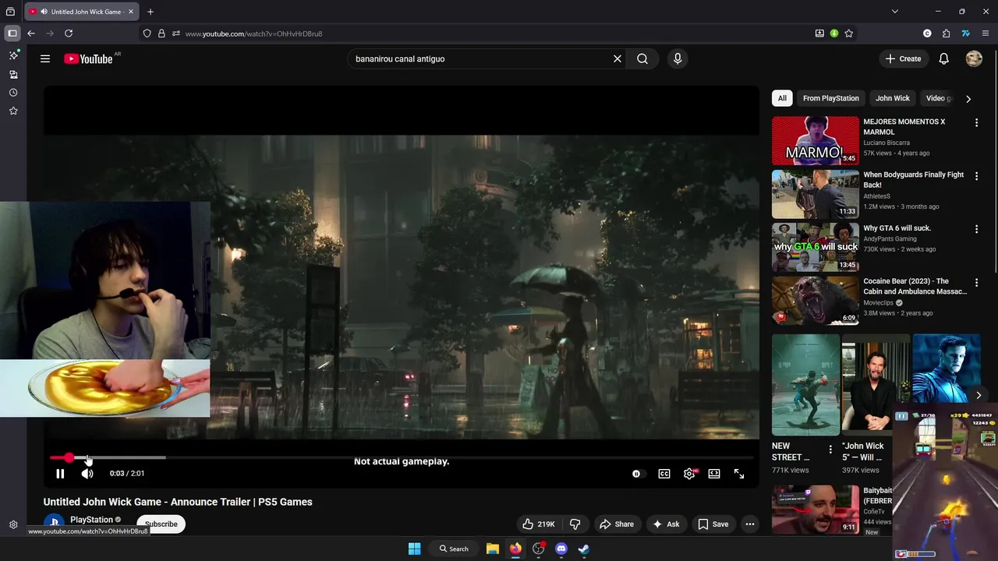
Task: Open more actions ellipsis below the video
Action: 750,524
